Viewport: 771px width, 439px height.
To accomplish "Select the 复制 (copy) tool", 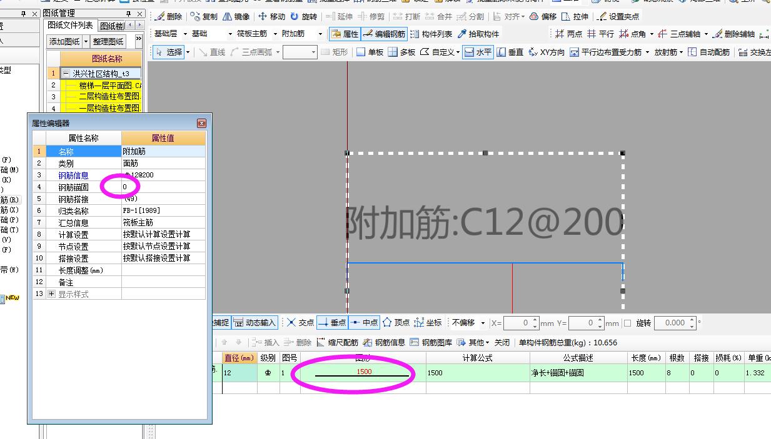I will coord(204,17).
